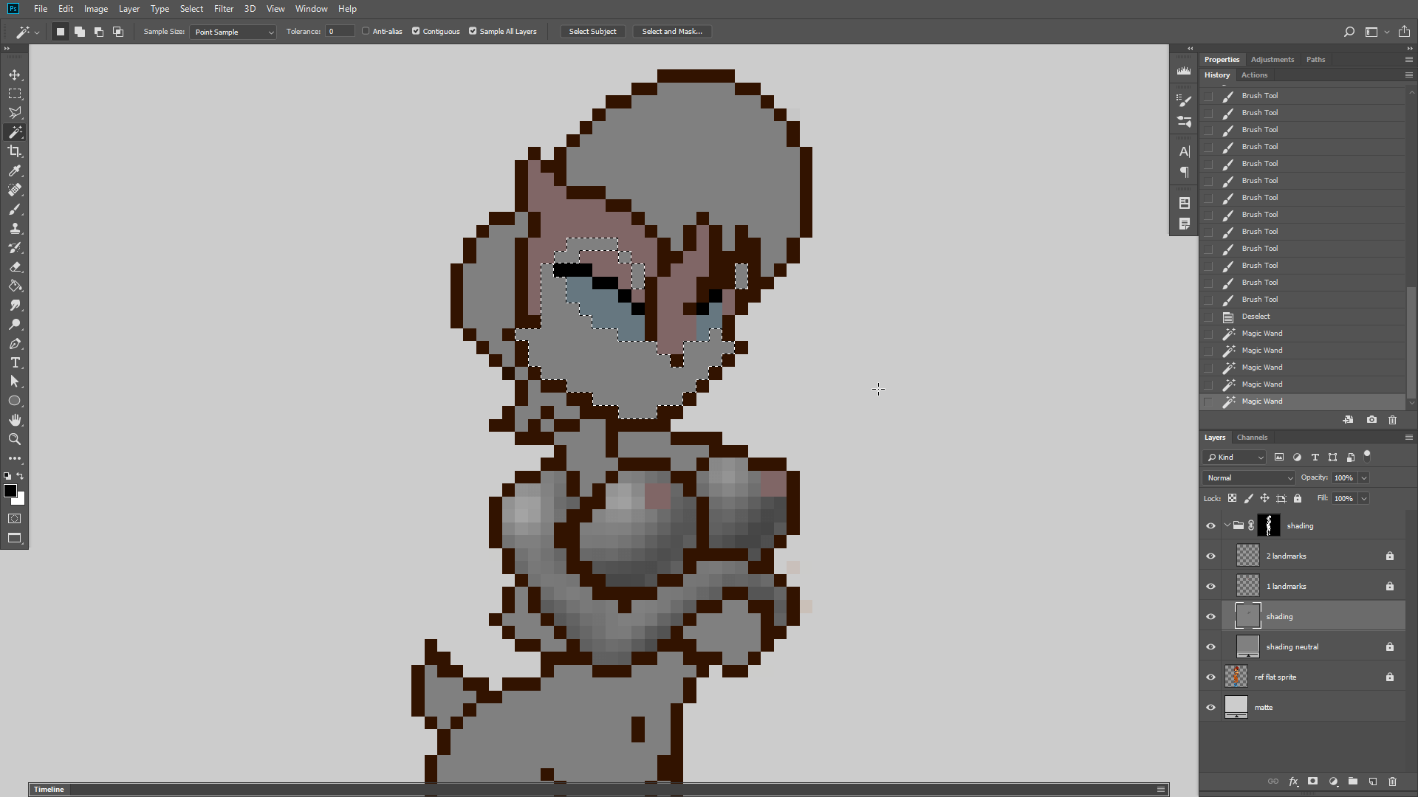
Task: Create a new layer
Action: [x=1373, y=782]
